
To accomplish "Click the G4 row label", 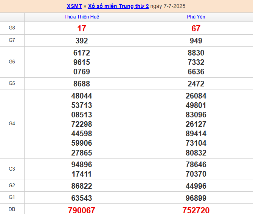I will (x=12, y=123).
